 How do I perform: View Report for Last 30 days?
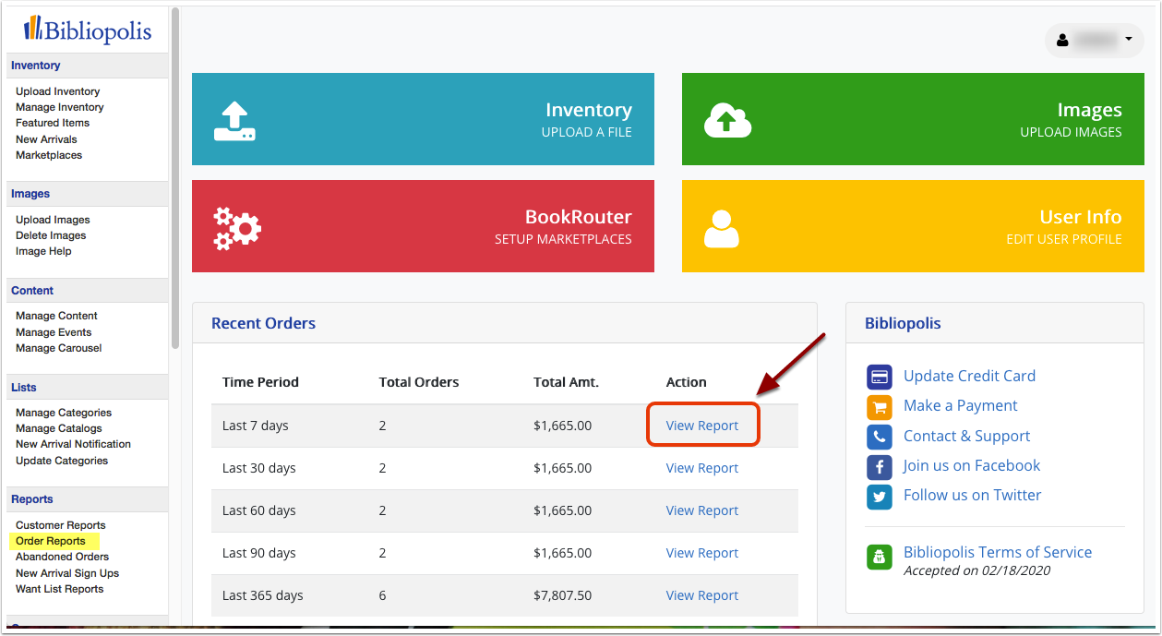click(702, 468)
